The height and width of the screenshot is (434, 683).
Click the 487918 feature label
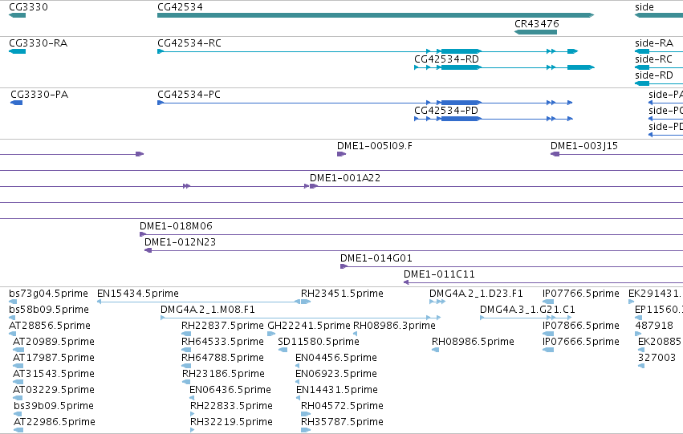coord(654,326)
